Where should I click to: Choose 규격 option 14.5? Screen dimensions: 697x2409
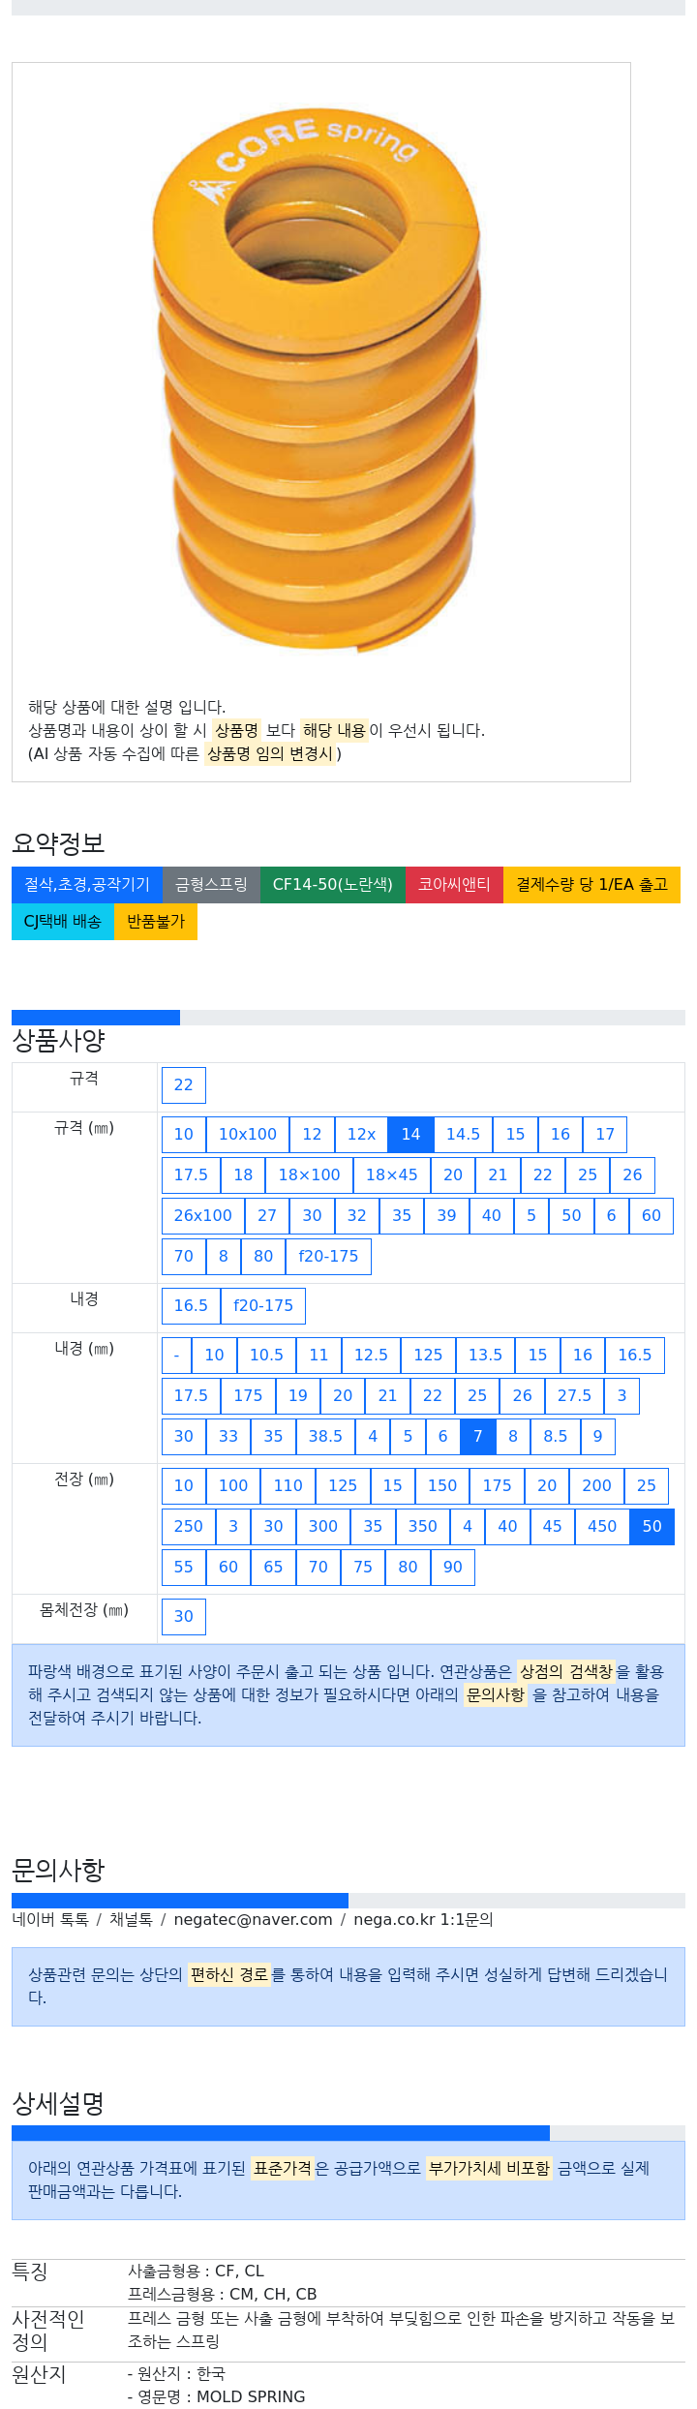point(463,1135)
